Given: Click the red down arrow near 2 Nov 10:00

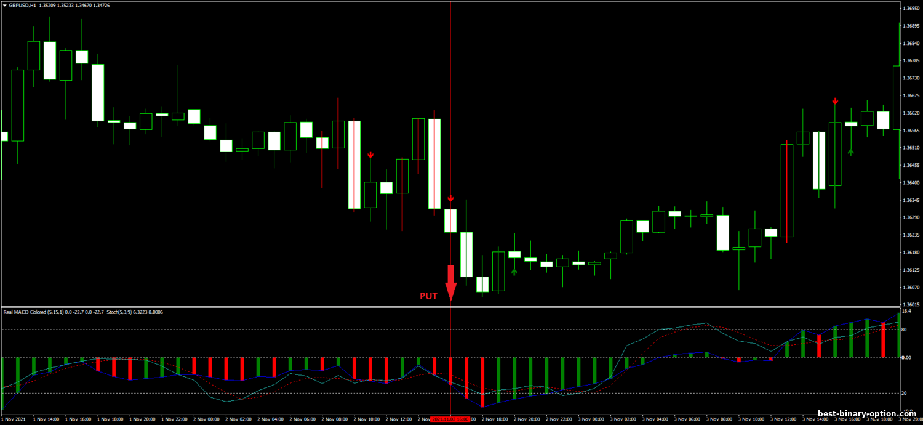Looking at the screenshot, I should tap(370, 155).
